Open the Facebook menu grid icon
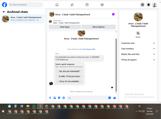 pyautogui.click(x=142, y=5)
